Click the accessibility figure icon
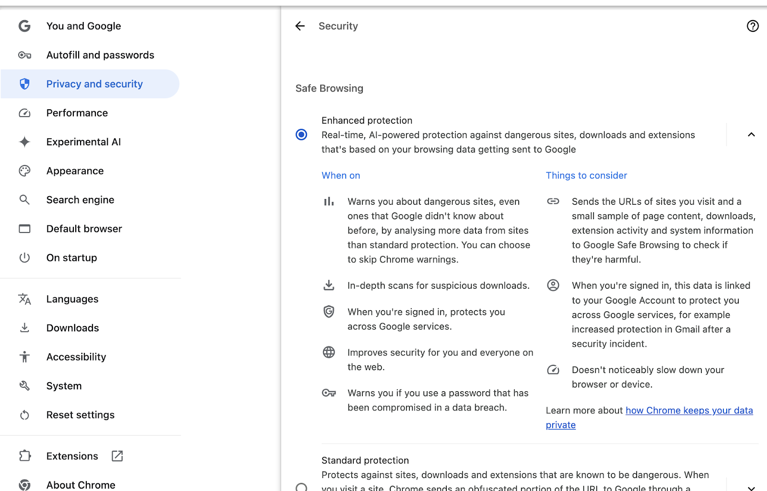Image resolution: width=767 pixels, height=491 pixels. point(24,357)
